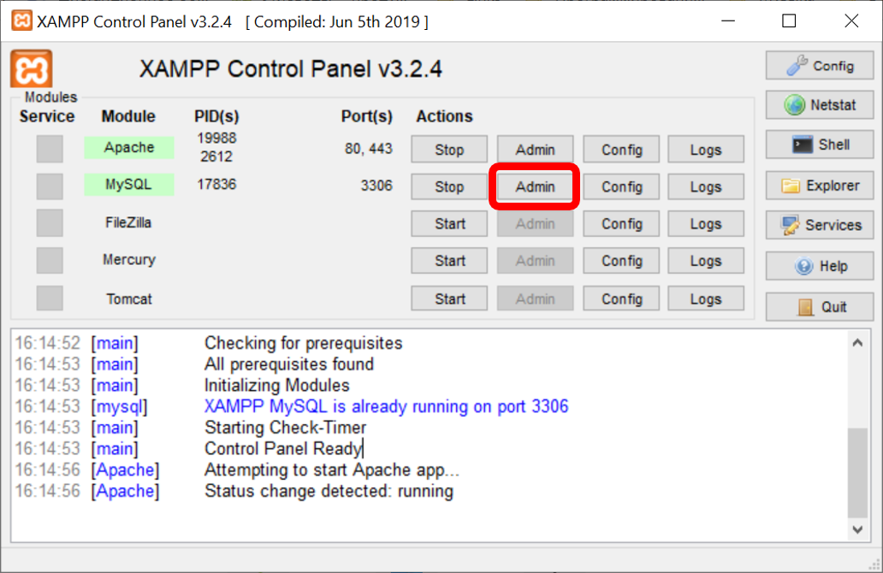883x573 pixels.
Task: Open Apache Admin page
Action: 535,150
